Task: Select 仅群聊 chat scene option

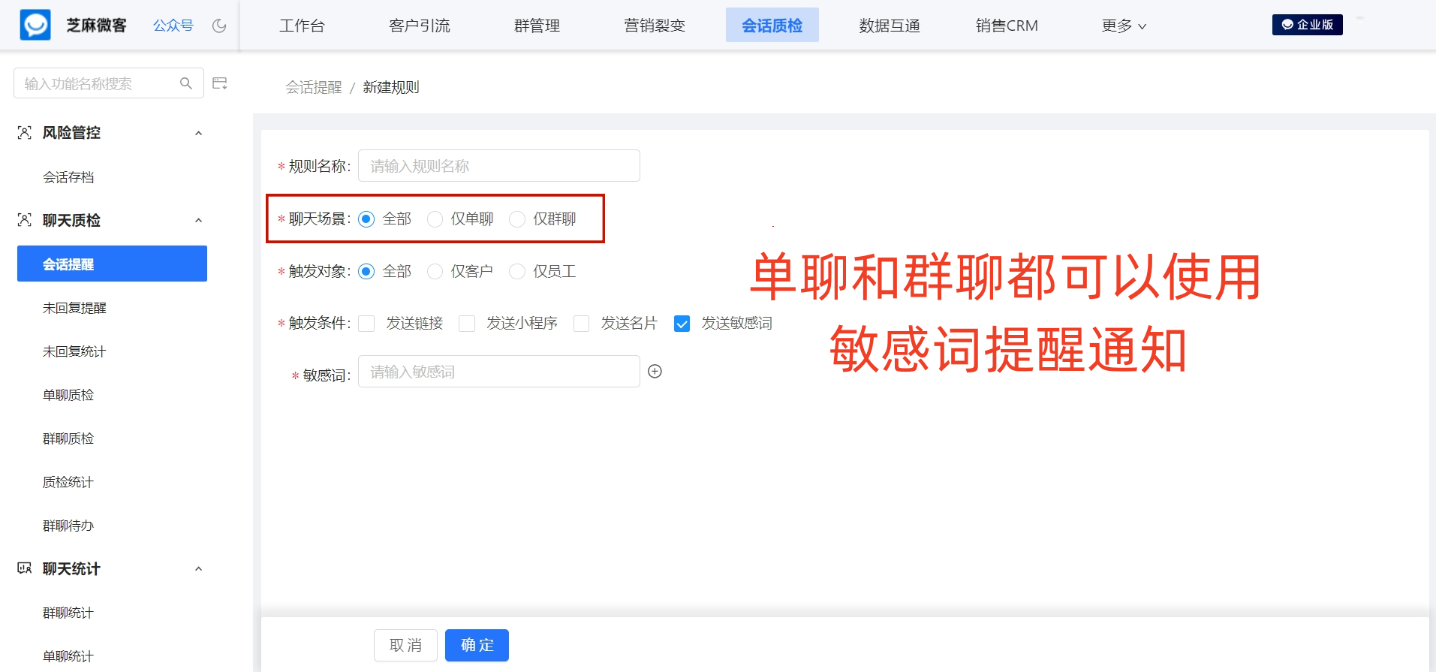Action: pyautogui.click(x=517, y=219)
